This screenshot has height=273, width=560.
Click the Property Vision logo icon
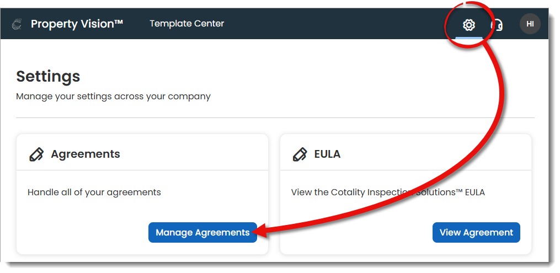17,24
